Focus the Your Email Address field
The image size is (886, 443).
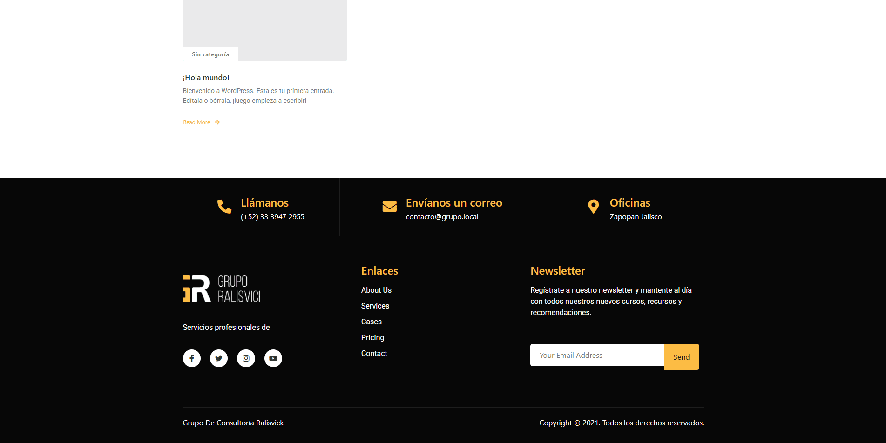(597, 356)
